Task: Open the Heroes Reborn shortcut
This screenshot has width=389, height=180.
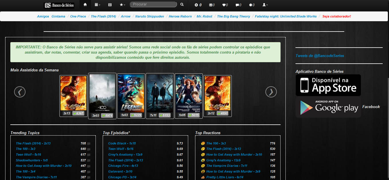Action: click(x=180, y=16)
